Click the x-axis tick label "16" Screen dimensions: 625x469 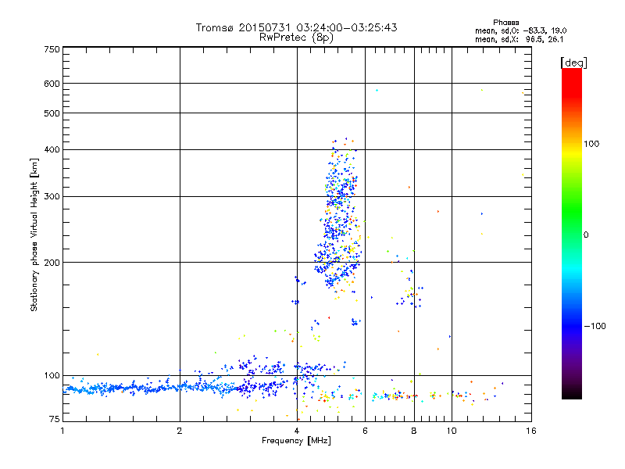click(531, 431)
